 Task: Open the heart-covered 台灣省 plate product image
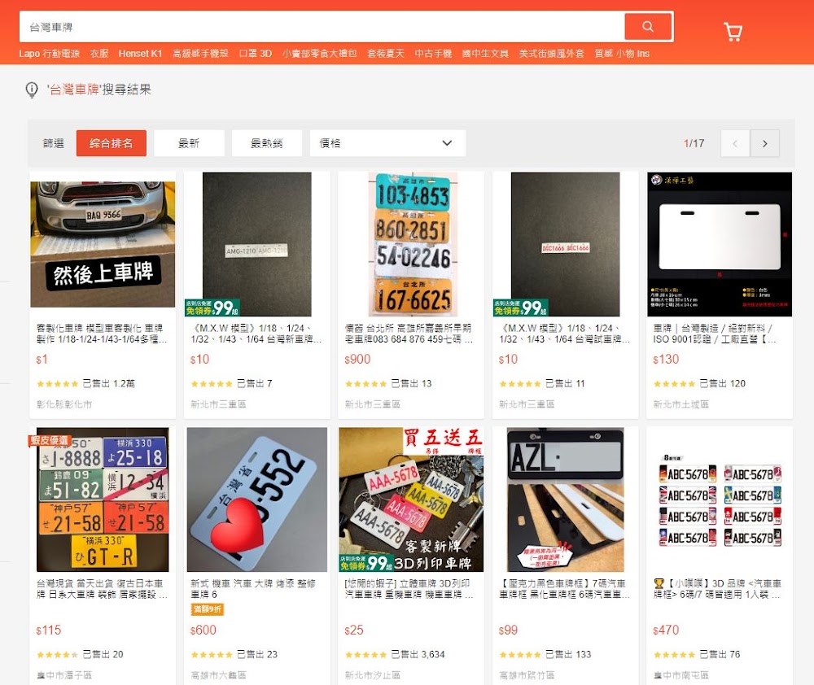[x=257, y=500]
